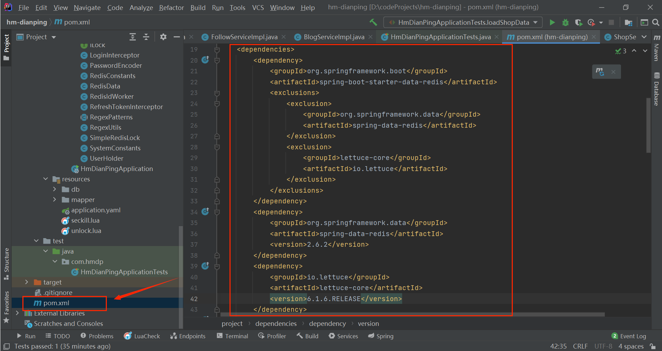The image size is (662, 351).
Task: Click the gutter dependency icon on line 34
Action: pyautogui.click(x=205, y=212)
